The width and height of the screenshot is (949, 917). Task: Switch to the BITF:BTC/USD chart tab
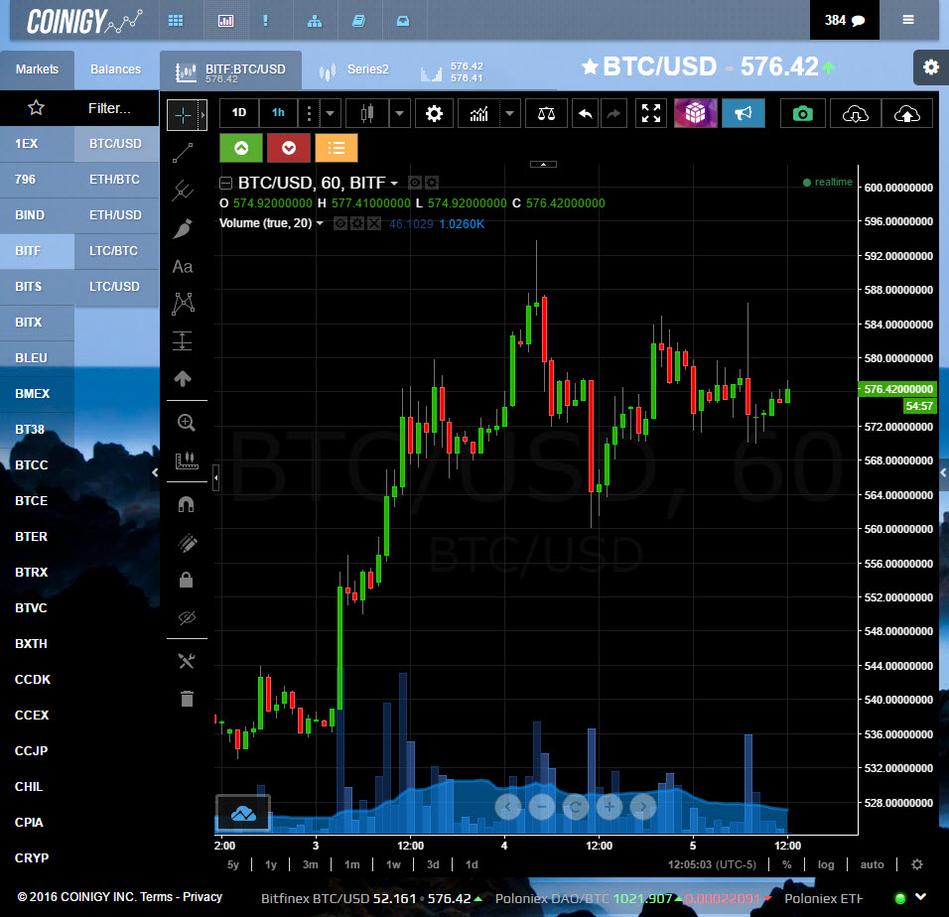pos(230,70)
